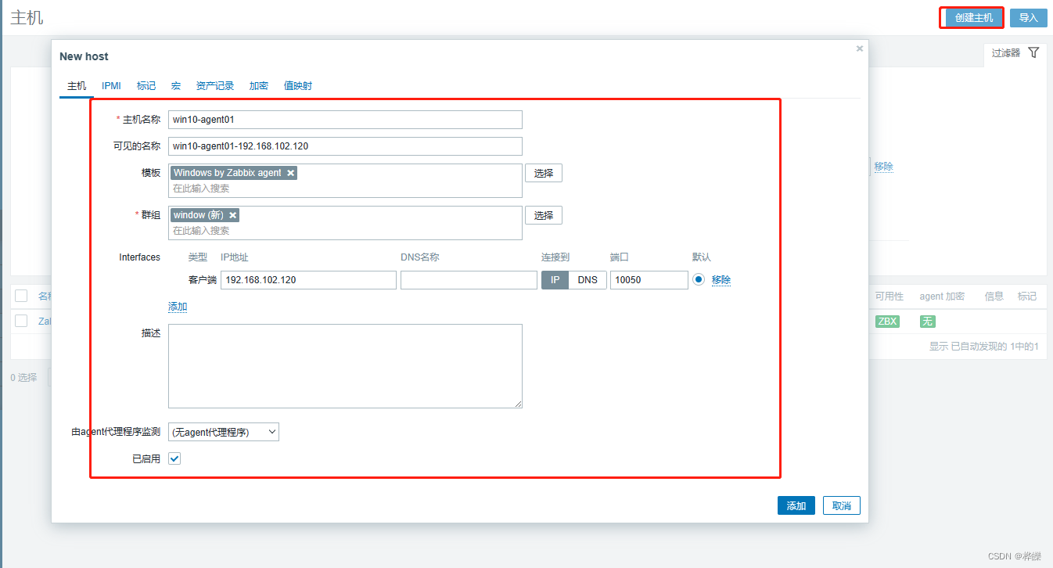Click the green ZBX availability badge
The width and height of the screenshot is (1053, 568).
pos(887,322)
